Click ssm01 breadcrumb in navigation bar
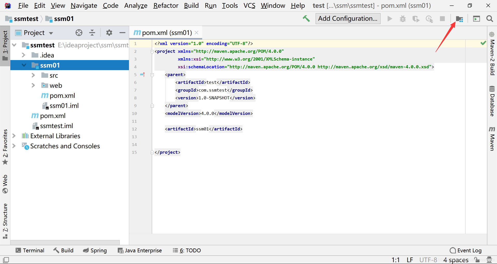Image resolution: width=497 pixels, height=264 pixels. click(x=60, y=19)
